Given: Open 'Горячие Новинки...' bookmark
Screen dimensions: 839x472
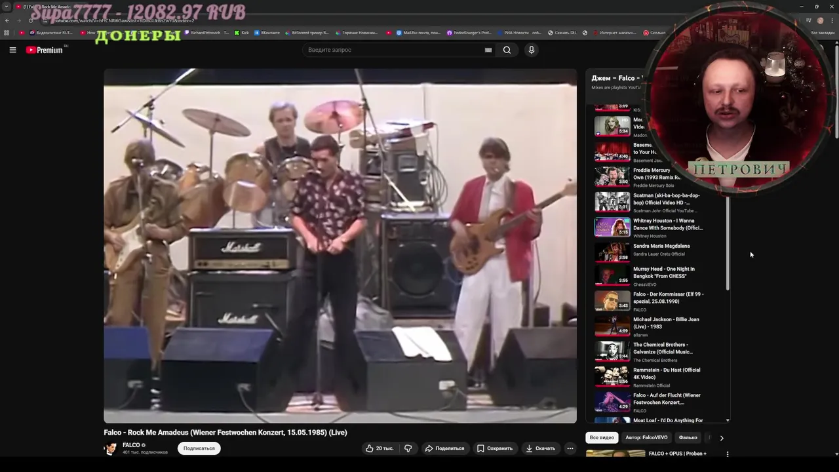Looking at the screenshot, I should click(356, 33).
